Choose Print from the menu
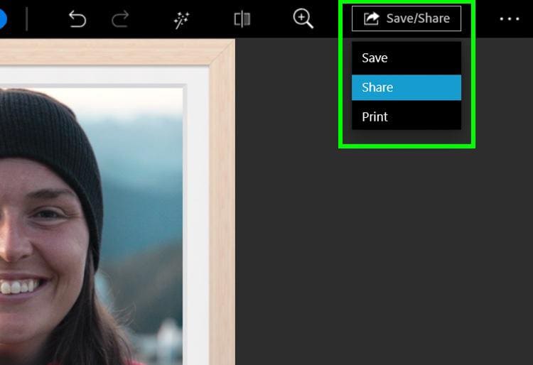Viewport: 533px width, 365px height. pos(407,116)
